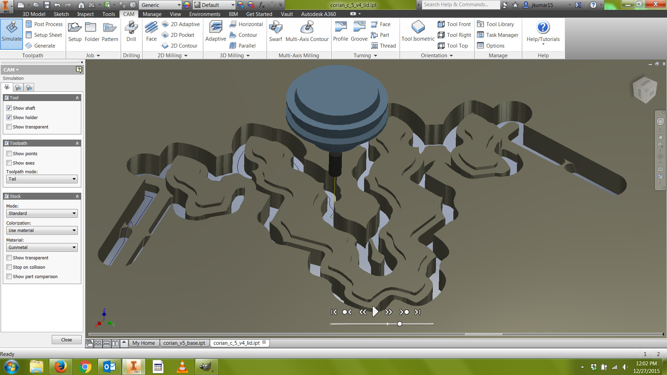Switch to corian_v5_base.ipt document tab
This screenshot has width=667, height=375.
(x=184, y=343)
